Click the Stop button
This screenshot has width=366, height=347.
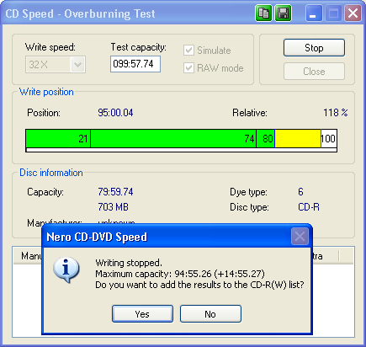click(x=314, y=48)
